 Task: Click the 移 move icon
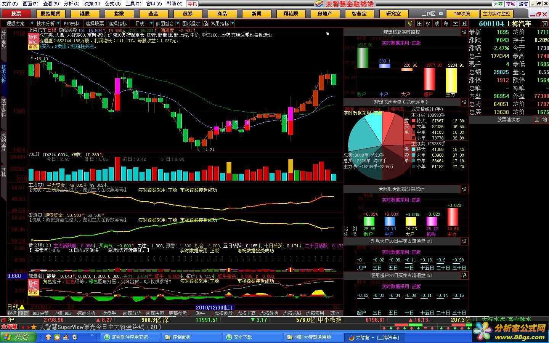click(x=446, y=23)
